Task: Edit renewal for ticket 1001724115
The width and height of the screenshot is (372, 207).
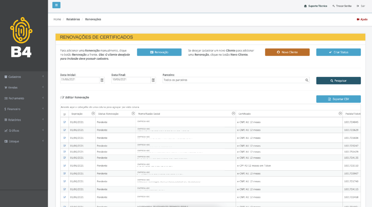Action: (64, 189)
